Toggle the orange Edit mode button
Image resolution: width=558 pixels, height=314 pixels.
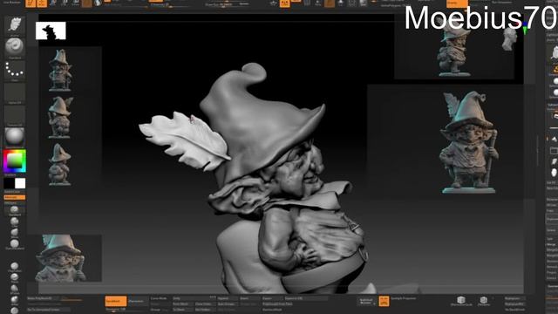[31, 3]
